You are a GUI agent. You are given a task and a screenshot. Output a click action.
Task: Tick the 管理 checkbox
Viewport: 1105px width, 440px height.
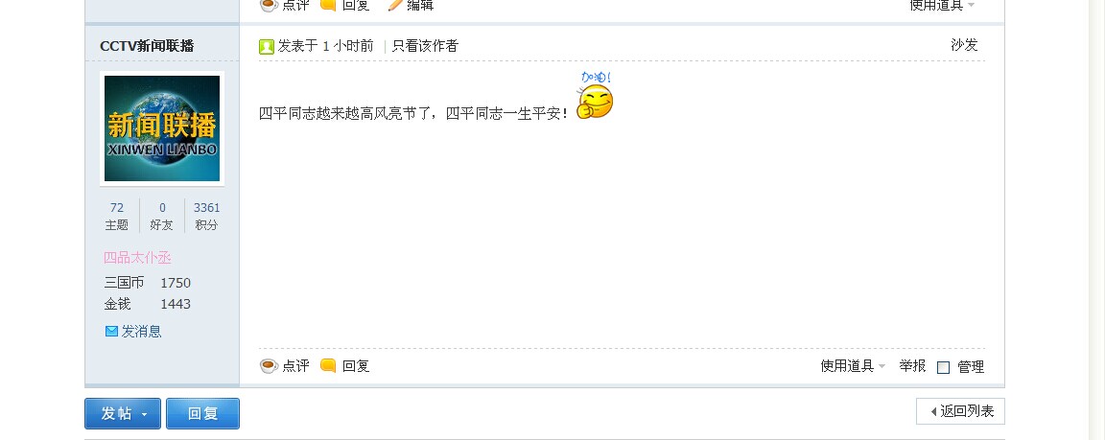[943, 367]
